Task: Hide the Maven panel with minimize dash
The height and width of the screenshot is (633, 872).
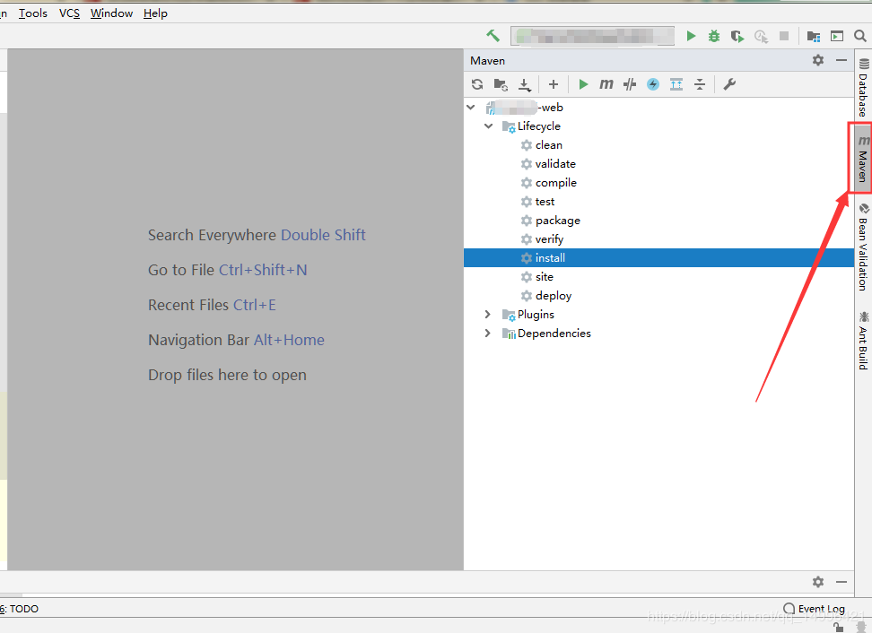Action: point(841,60)
